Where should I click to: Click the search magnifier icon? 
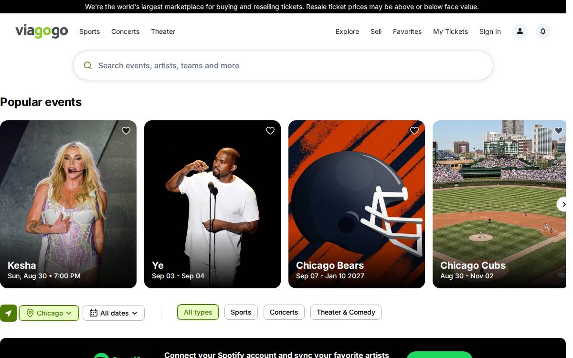[x=88, y=65]
